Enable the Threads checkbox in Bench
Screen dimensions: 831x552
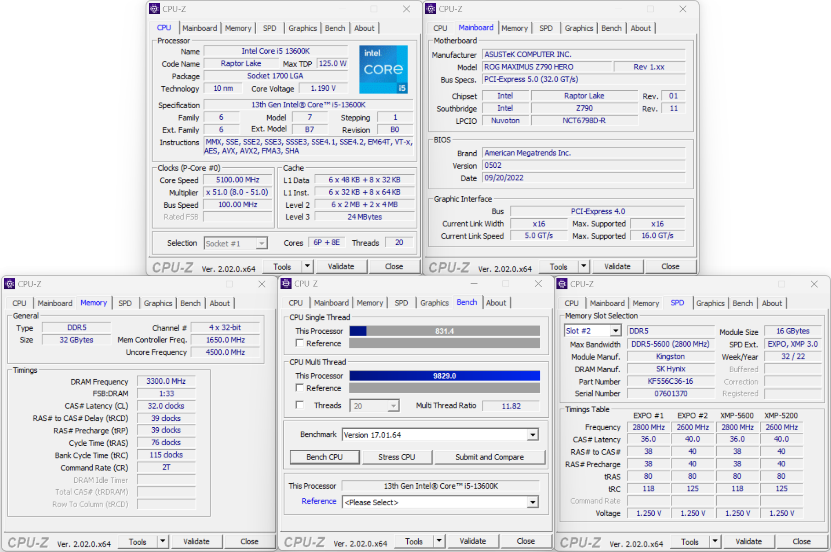click(x=300, y=405)
